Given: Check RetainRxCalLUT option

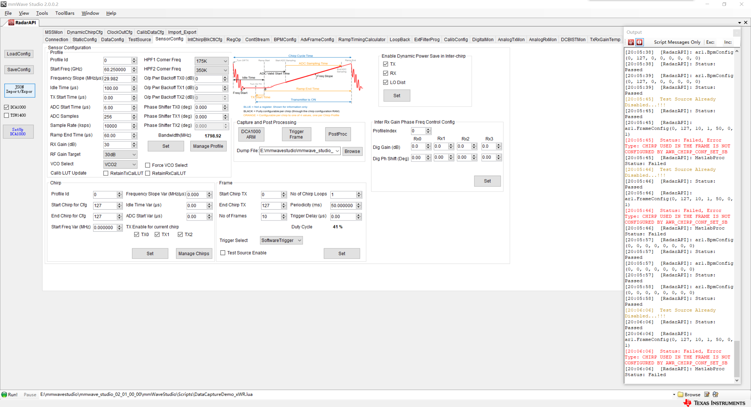Looking at the screenshot, I should 148,173.
